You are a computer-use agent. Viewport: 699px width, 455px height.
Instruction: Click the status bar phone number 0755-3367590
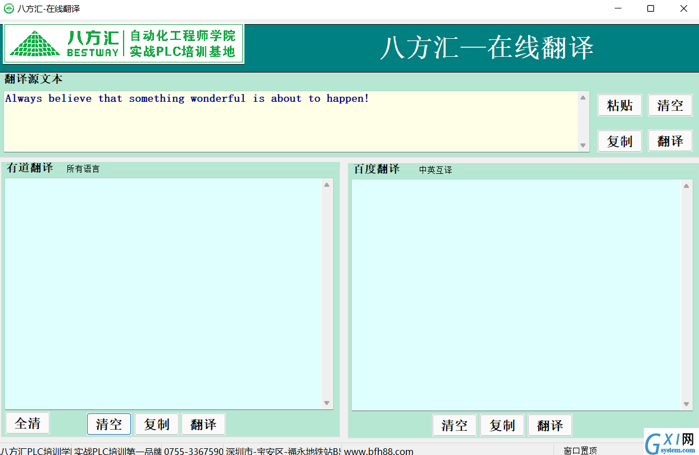coord(193,451)
